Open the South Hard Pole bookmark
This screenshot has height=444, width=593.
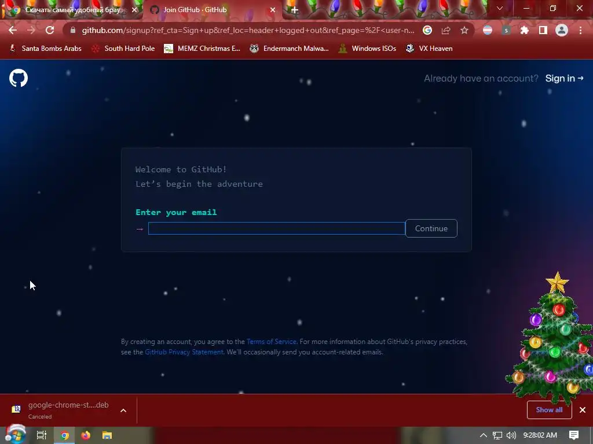point(123,49)
